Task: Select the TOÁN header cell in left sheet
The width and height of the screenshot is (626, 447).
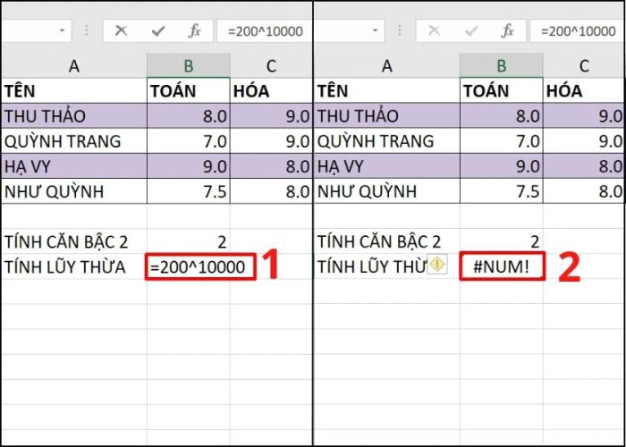Action: (x=189, y=91)
